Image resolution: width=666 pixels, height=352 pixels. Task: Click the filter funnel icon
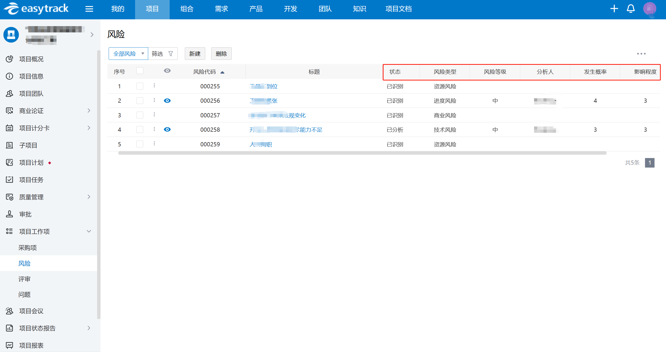pos(171,54)
